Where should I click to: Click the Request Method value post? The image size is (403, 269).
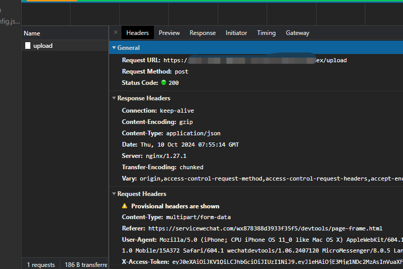tap(182, 71)
